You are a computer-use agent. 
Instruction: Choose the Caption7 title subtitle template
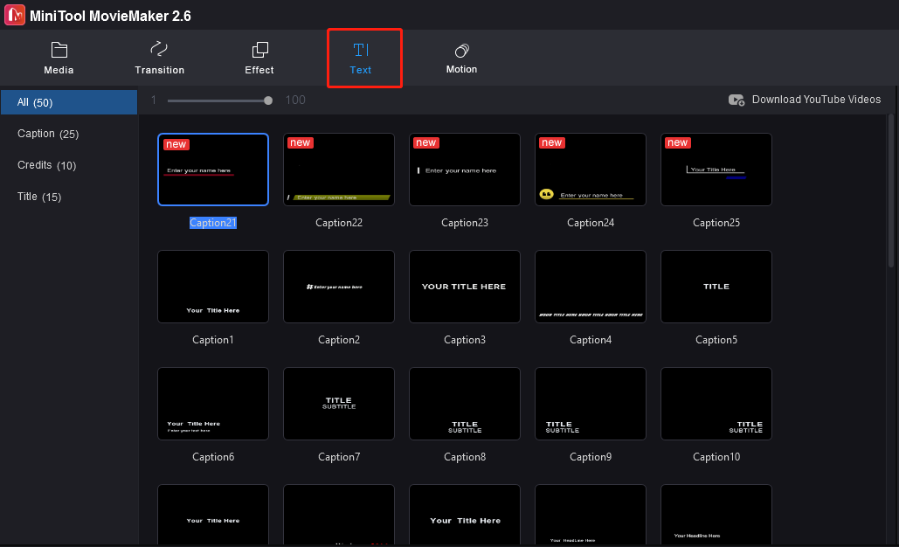click(x=339, y=404)
